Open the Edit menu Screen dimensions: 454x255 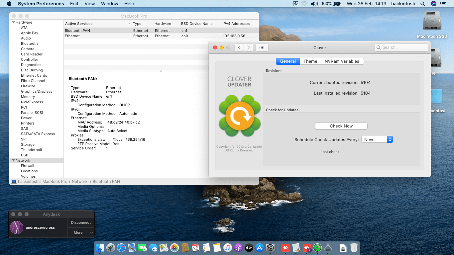pyautogui.click(x=74, y=4)
